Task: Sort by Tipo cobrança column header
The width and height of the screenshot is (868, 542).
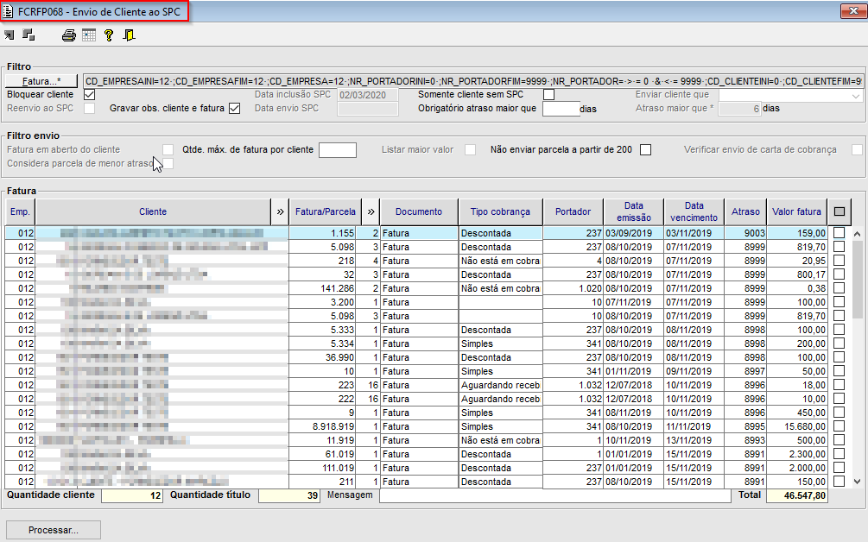Action: 499,211
